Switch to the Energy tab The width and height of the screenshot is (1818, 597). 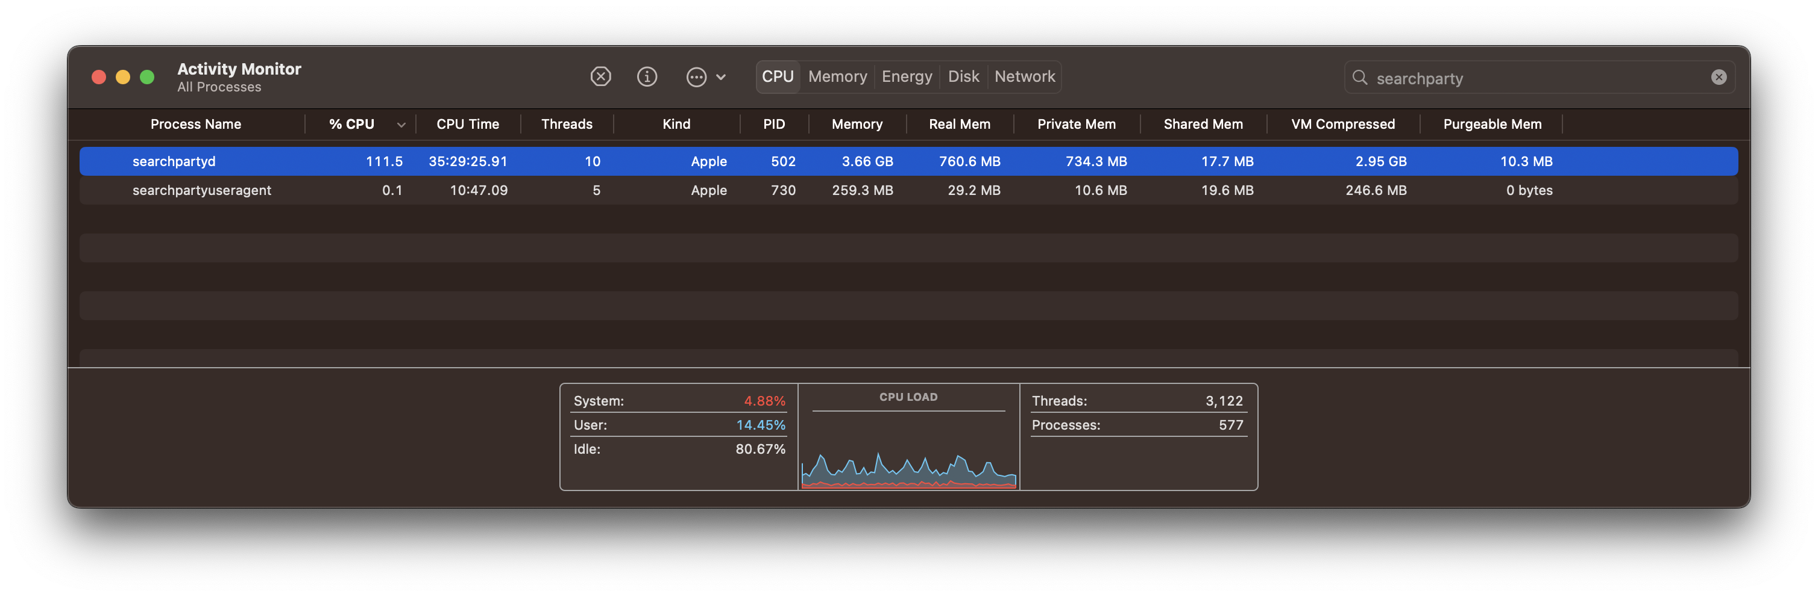point(906,76)
